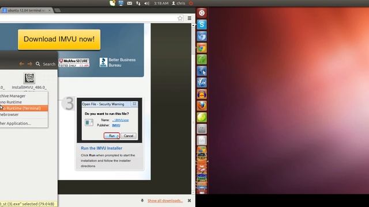
Task: Open the round green disc app in dock
Action: pos(202,117)
